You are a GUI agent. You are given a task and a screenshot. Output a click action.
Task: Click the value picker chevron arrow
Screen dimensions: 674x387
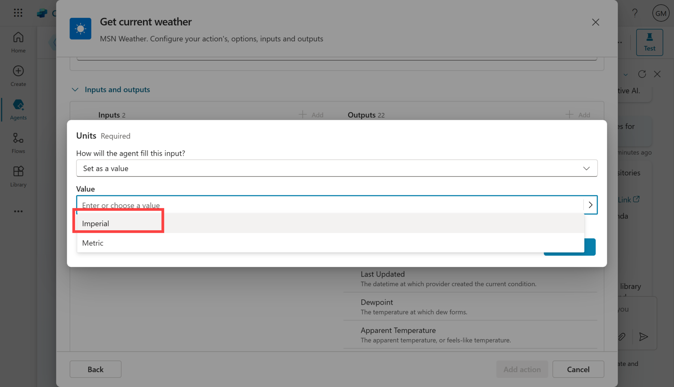(x=590, y=205)
